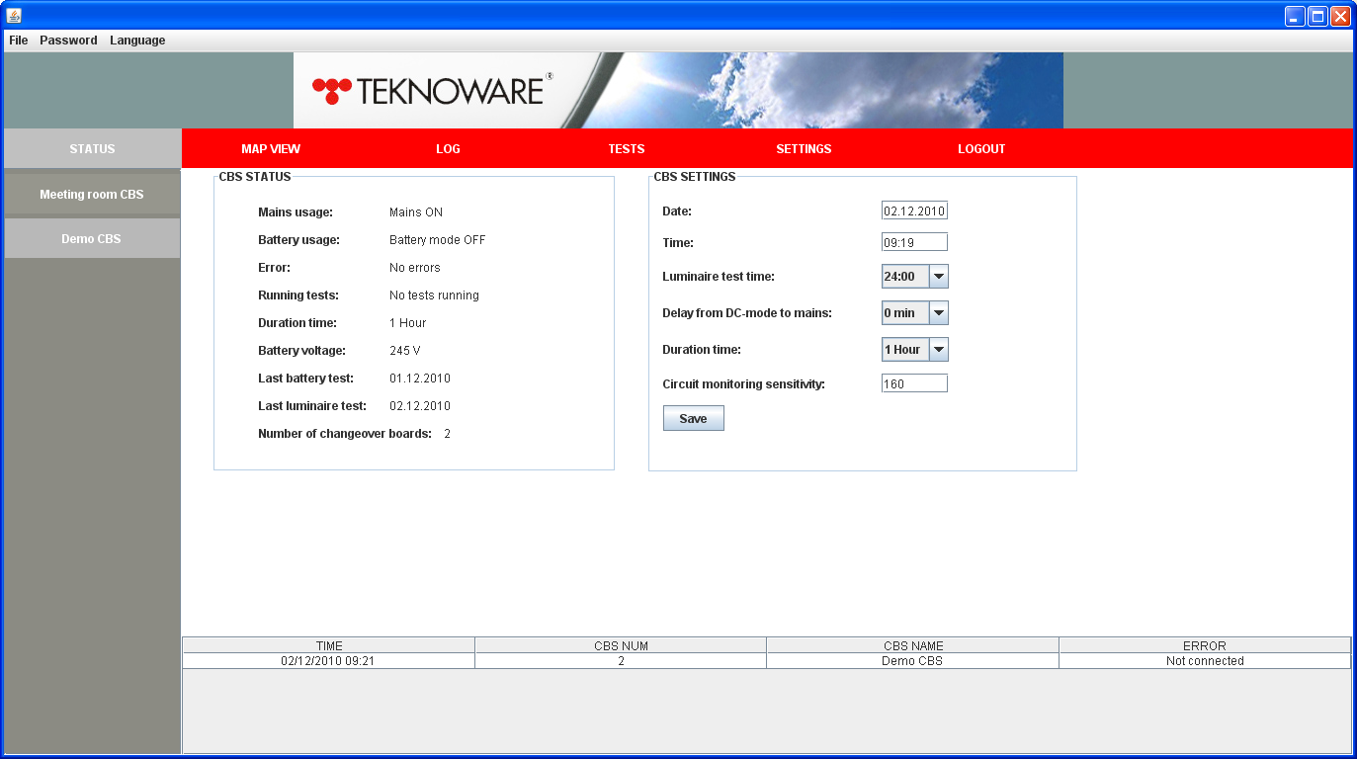
Task: Switch to the MAP VIEW tab
Action: click(271, 149)
